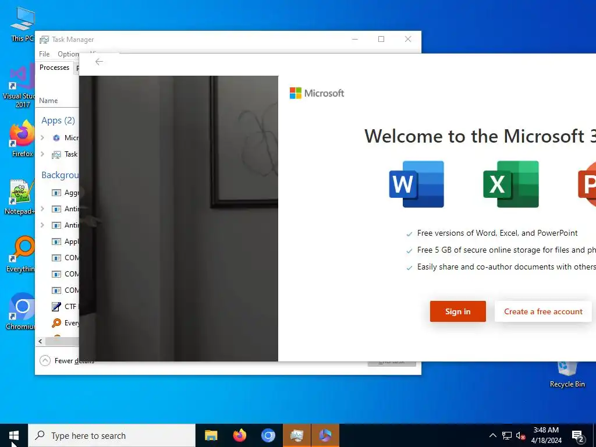The height and width of the screenshot is (447, 596).
Task: Expand the first Antimalware process row
Action: [x=42, y=209]
